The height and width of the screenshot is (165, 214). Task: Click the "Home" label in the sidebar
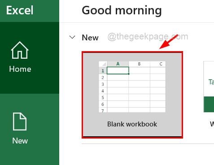tap(20, 69)
